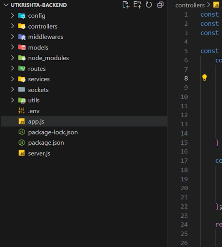Open the package.json file
Screen dimensions: 222x247
(46, 143)
